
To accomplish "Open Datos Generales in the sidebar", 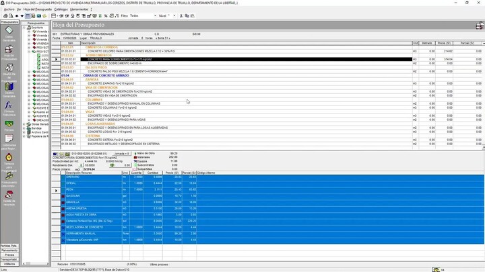I will [x=9, y=34].
